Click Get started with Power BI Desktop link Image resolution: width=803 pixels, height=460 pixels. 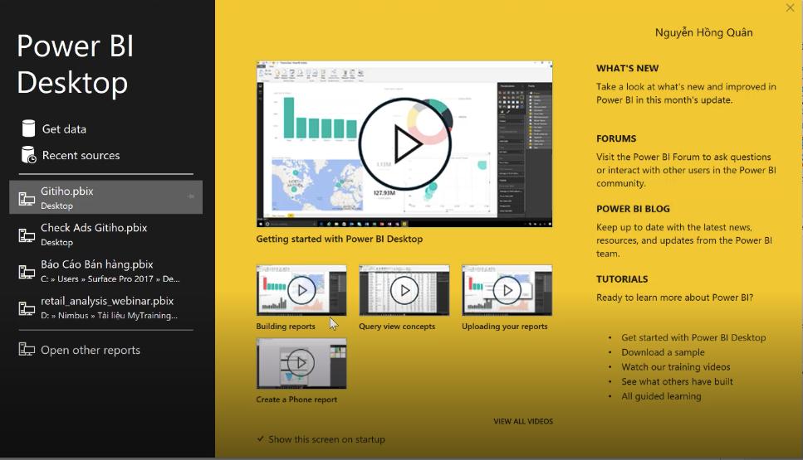coord(693,337)
